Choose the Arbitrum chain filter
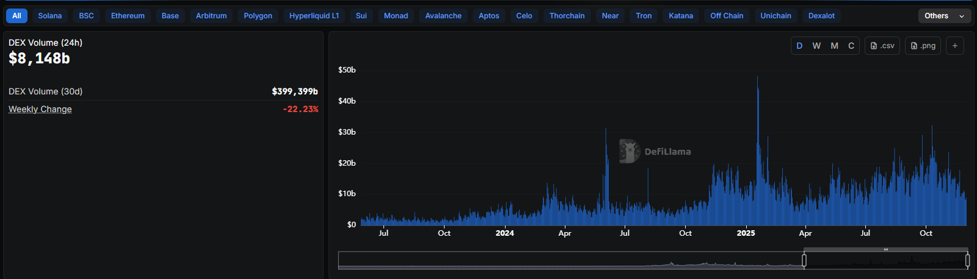The width and height of the screenshot is (977, 279). click(211, 16)
